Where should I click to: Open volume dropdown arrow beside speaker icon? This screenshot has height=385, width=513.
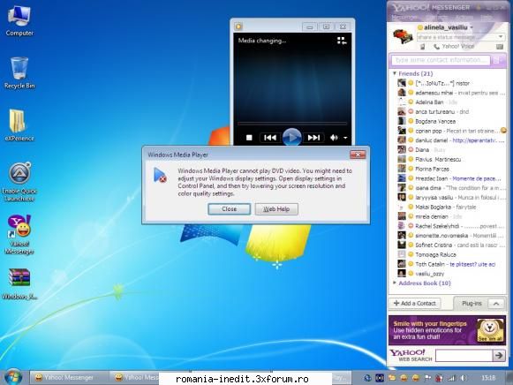point(345,138)
